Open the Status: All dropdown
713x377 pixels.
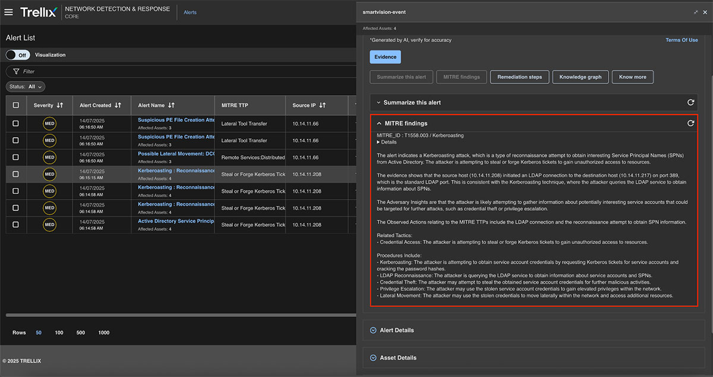(26, 87)
